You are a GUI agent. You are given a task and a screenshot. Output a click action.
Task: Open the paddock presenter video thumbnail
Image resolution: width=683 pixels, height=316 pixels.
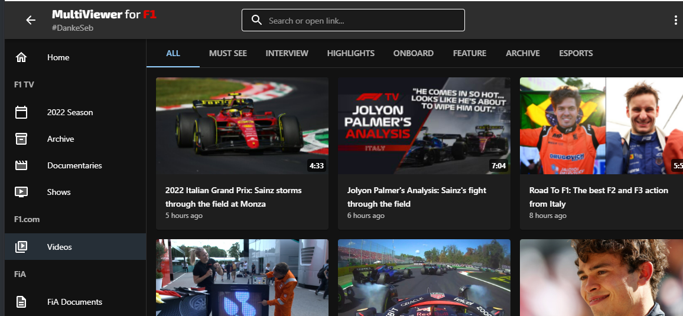tap(242, 277)
